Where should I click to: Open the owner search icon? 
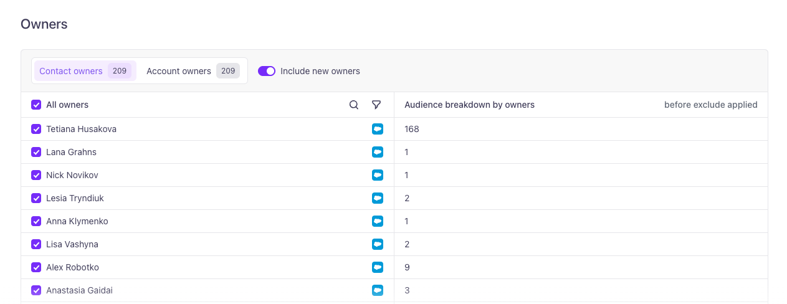tap(354, 105)
